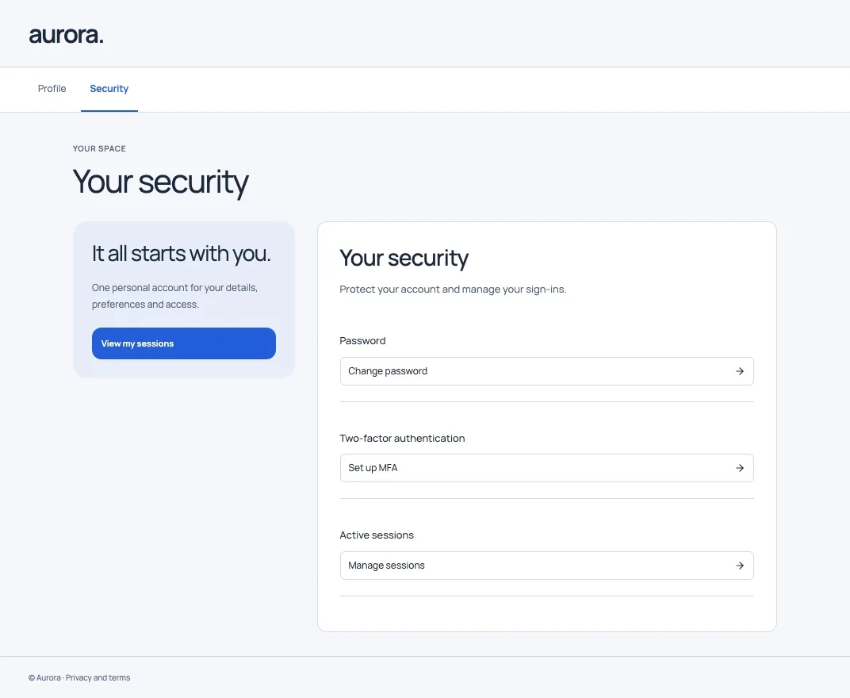This screenshot has width=850, height=698.
Task: Open the Manage sessions option
Action: point(546,565)
